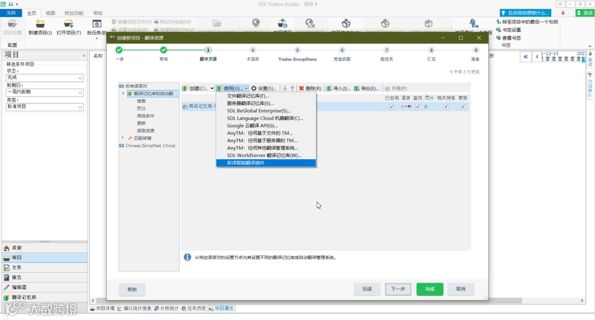
Task: Click the delete (删除) red X toolbar item
Action: (x=310, y=88)
